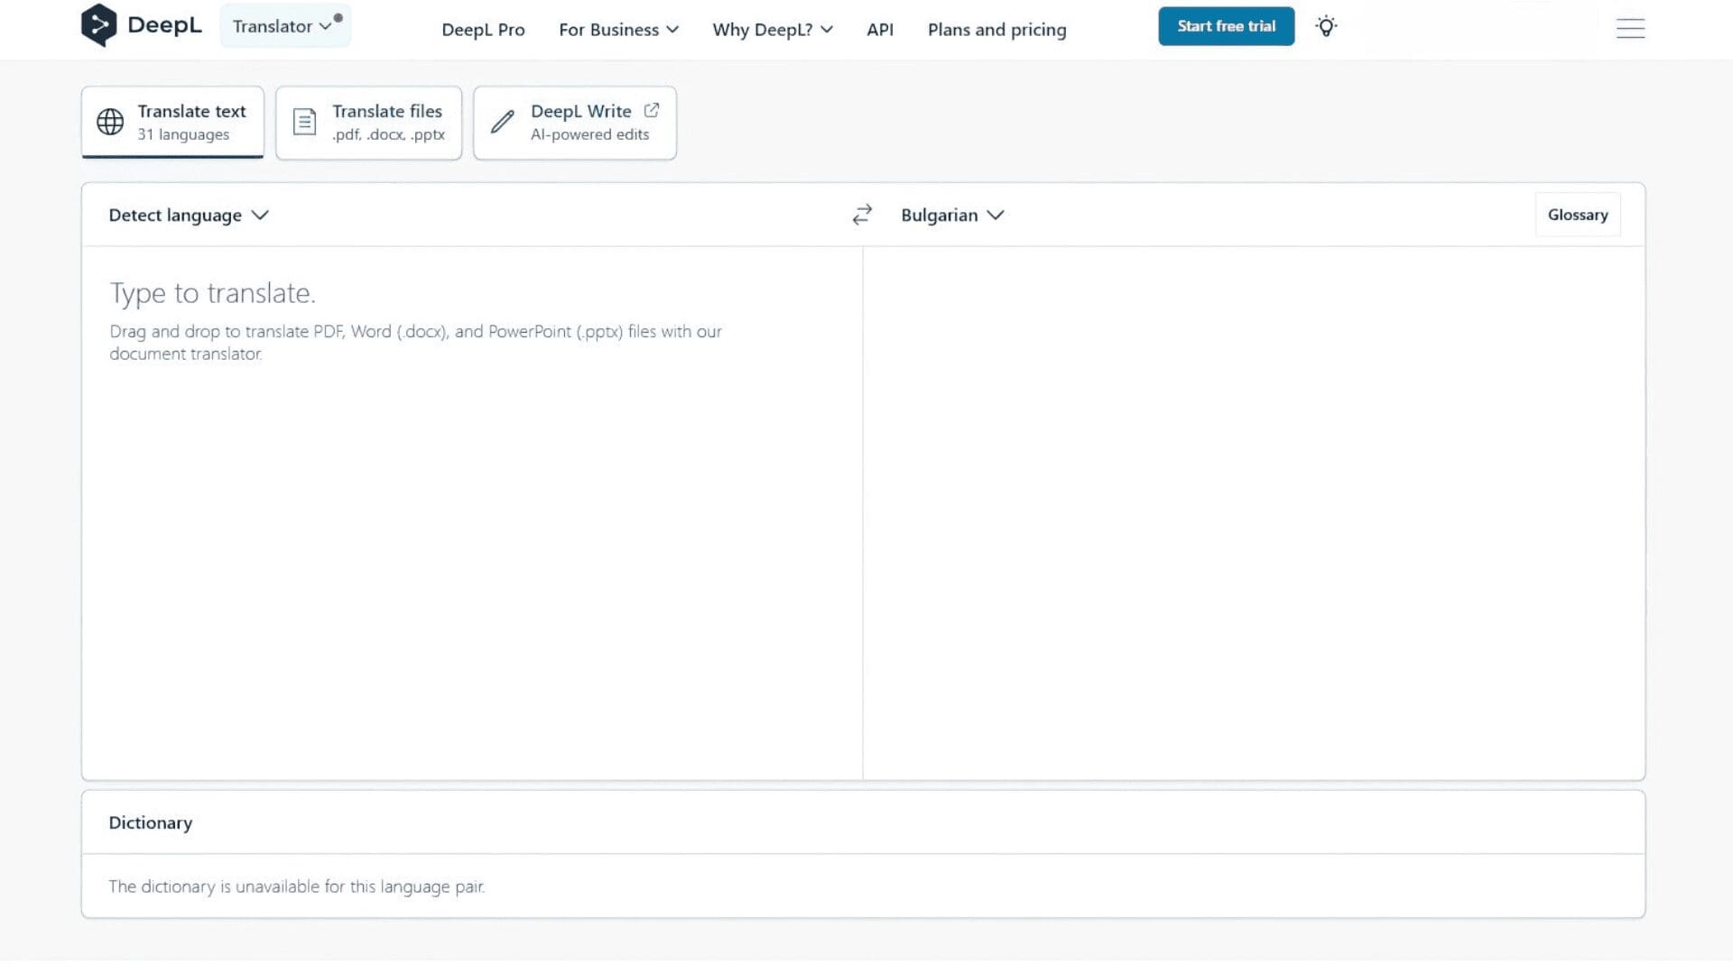The height and width of the screenshot is (974, 1733).
Task: Click the DeepL hexagon logo icon
Action: 98,25
